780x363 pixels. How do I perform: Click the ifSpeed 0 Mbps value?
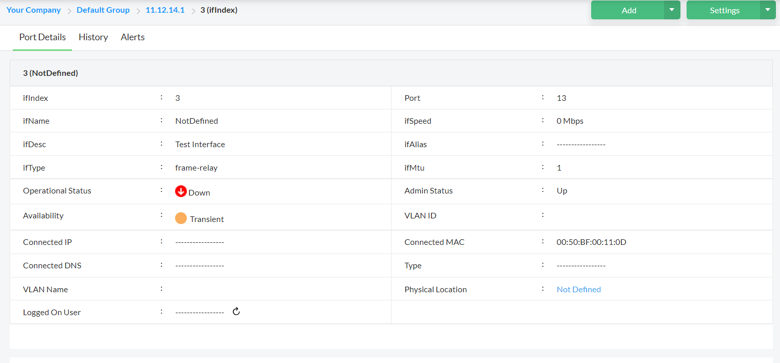click(x=570, y=121)
